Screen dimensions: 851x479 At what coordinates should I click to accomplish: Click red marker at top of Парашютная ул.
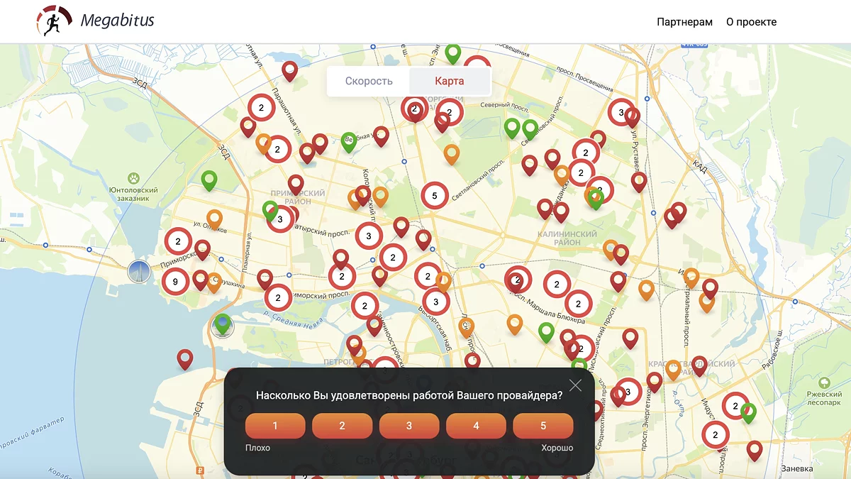point(289,71)
